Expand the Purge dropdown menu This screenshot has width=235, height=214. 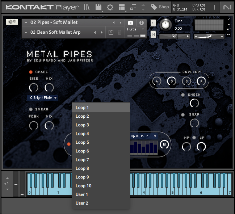(x=136, y=29)
